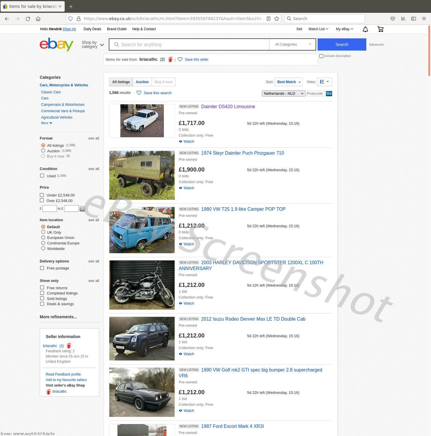Click the browser home icon

pos(38,19)
